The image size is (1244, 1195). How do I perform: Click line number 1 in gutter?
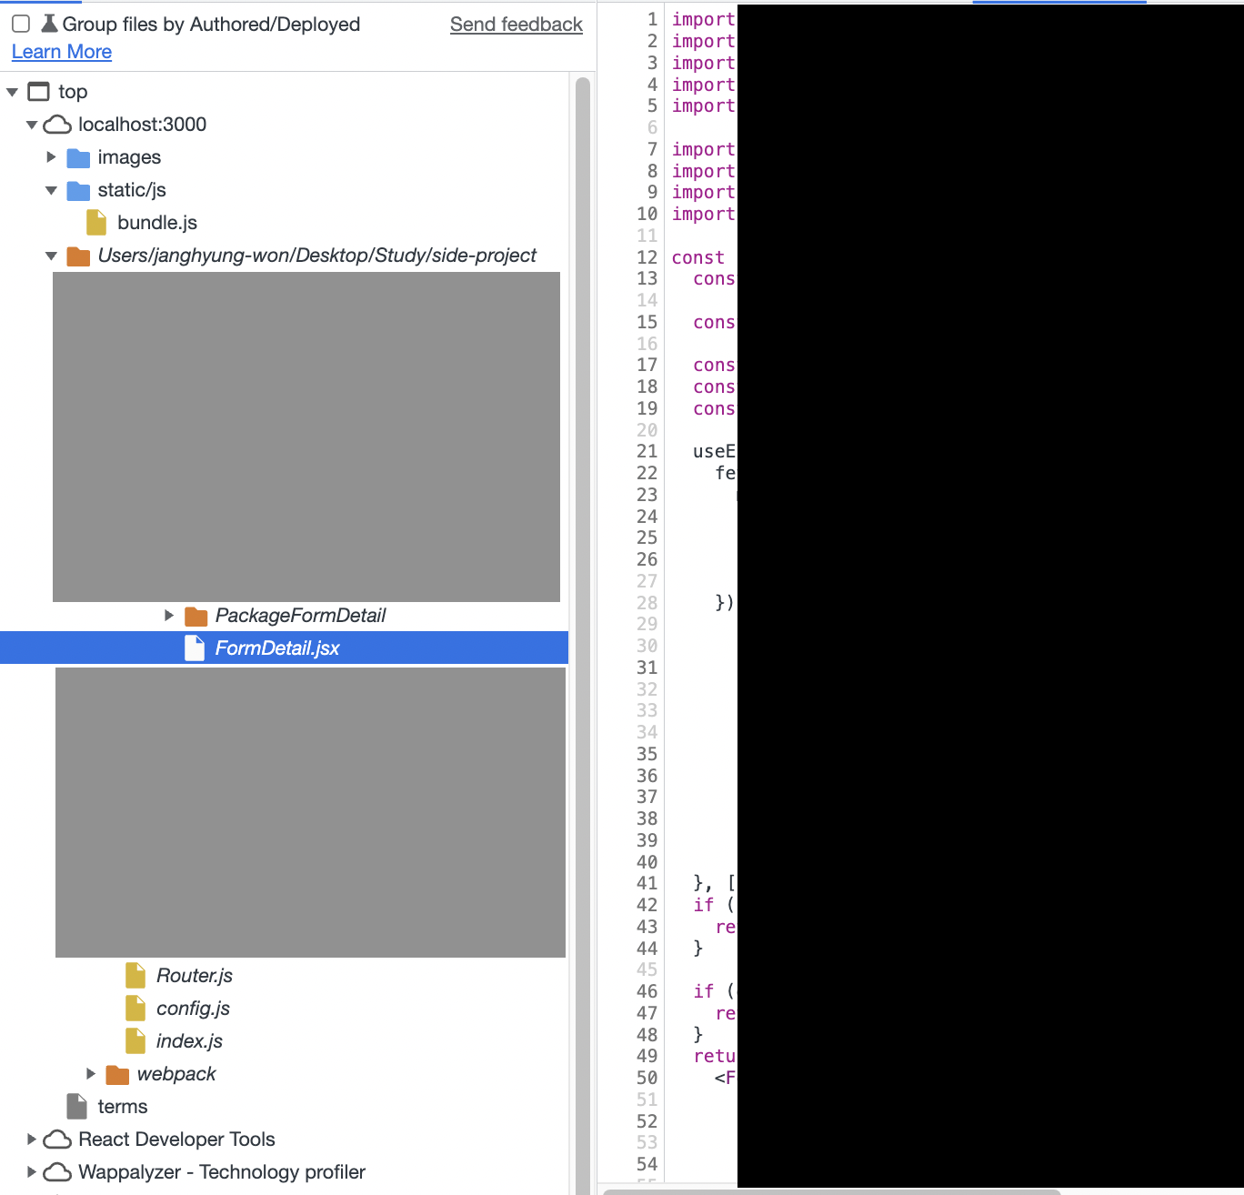coord(652,19)
